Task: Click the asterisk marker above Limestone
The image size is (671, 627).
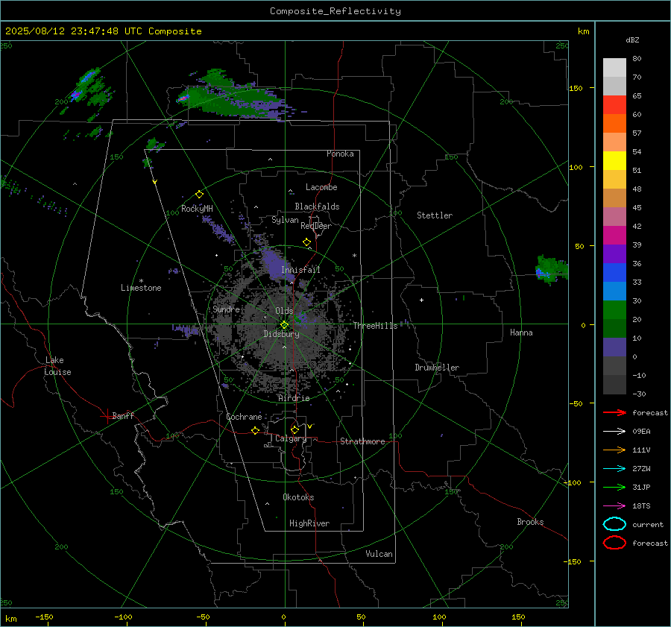Action: click(141, 281)
